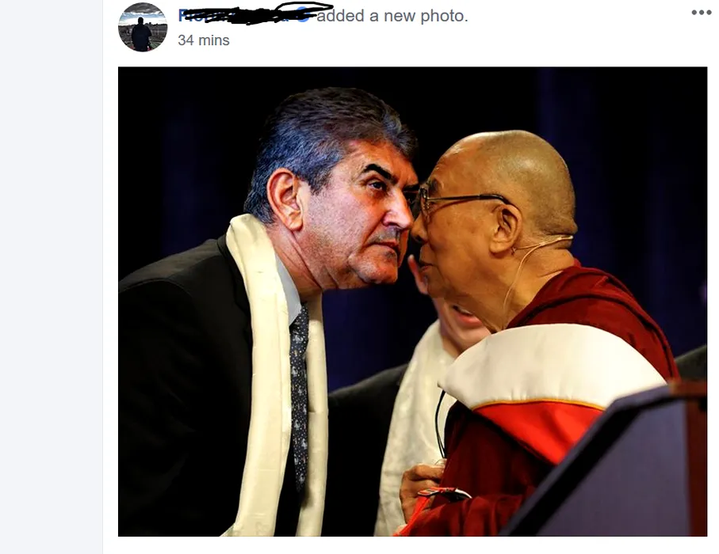Click the blue verified badge beside the name
Screen dimensions: 719x554
pos(303,16)
